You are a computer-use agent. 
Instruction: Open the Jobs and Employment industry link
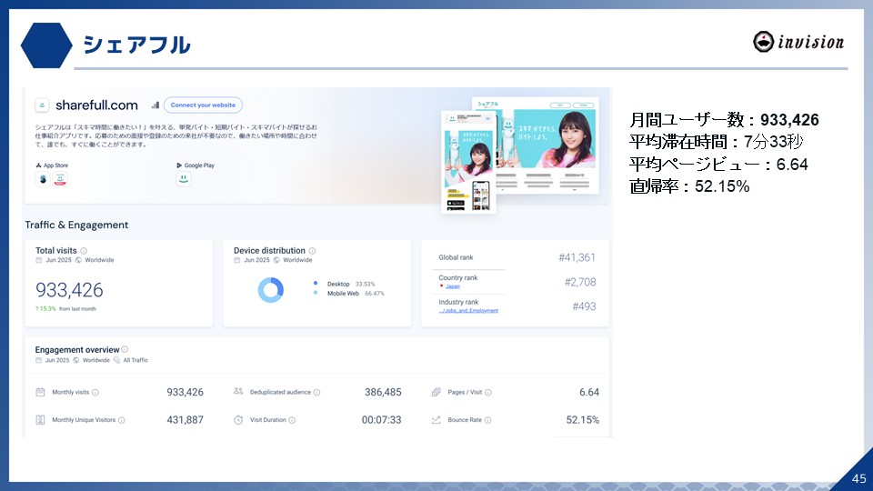point(468,311)
